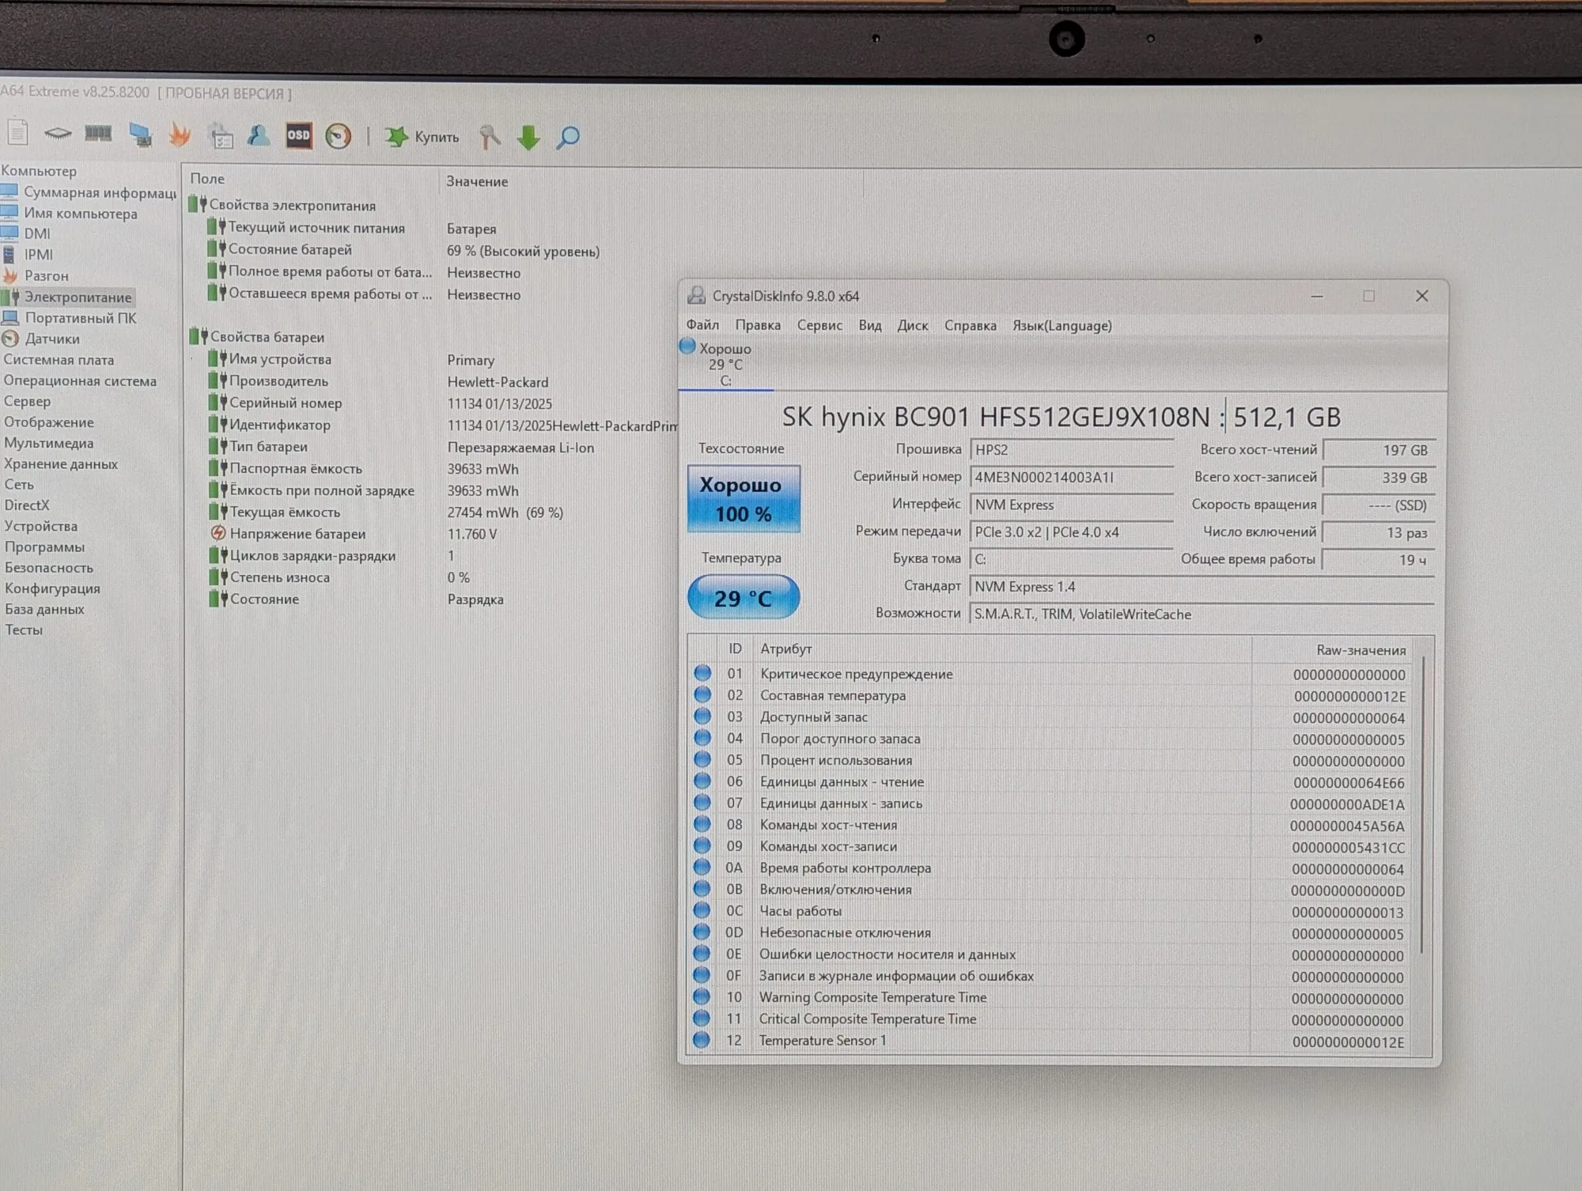Open the Диск menu in CrystalDiskInfo
Image resolution: width=1582 pixels, height=1191 pixels.
912,325
